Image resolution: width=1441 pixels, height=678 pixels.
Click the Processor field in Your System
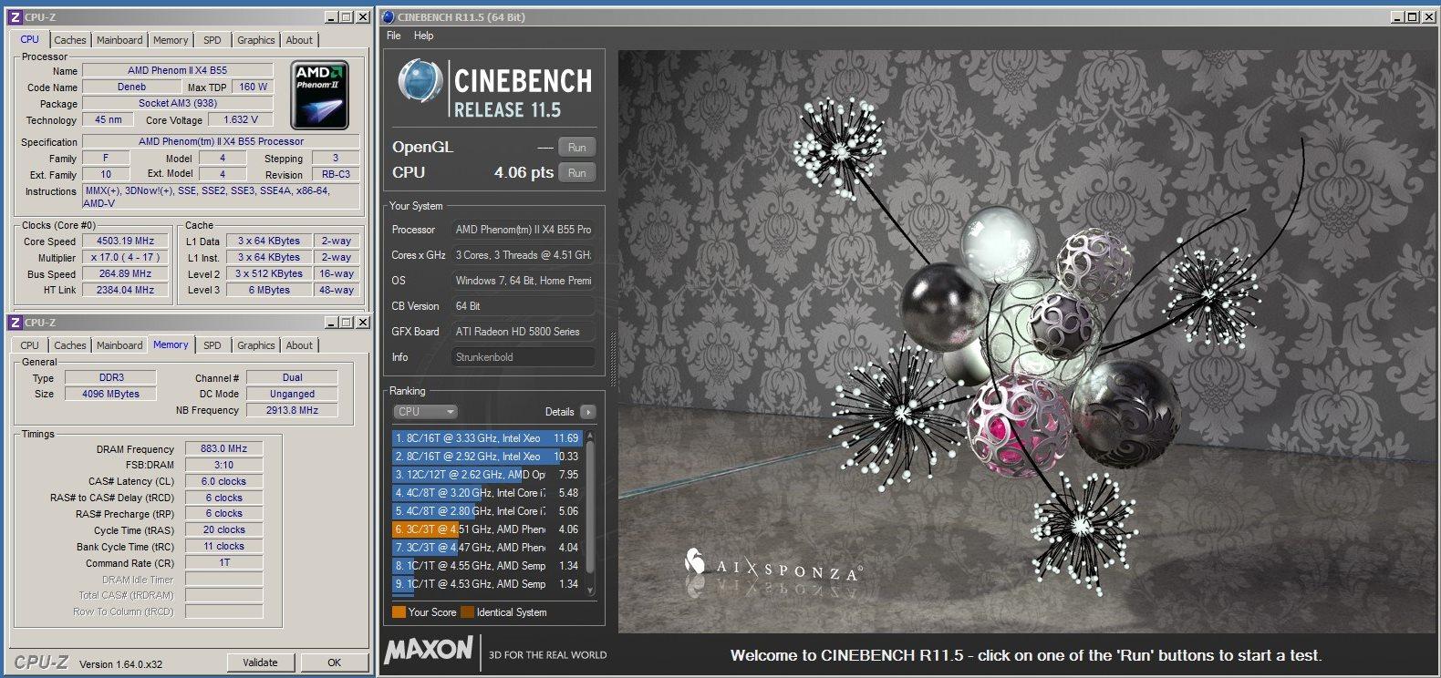tap(524, 230)
